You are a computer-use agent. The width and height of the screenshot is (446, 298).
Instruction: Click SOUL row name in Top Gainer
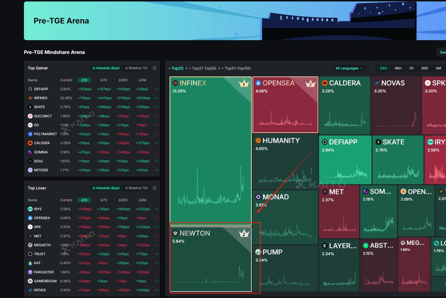(x=39, y=161)
